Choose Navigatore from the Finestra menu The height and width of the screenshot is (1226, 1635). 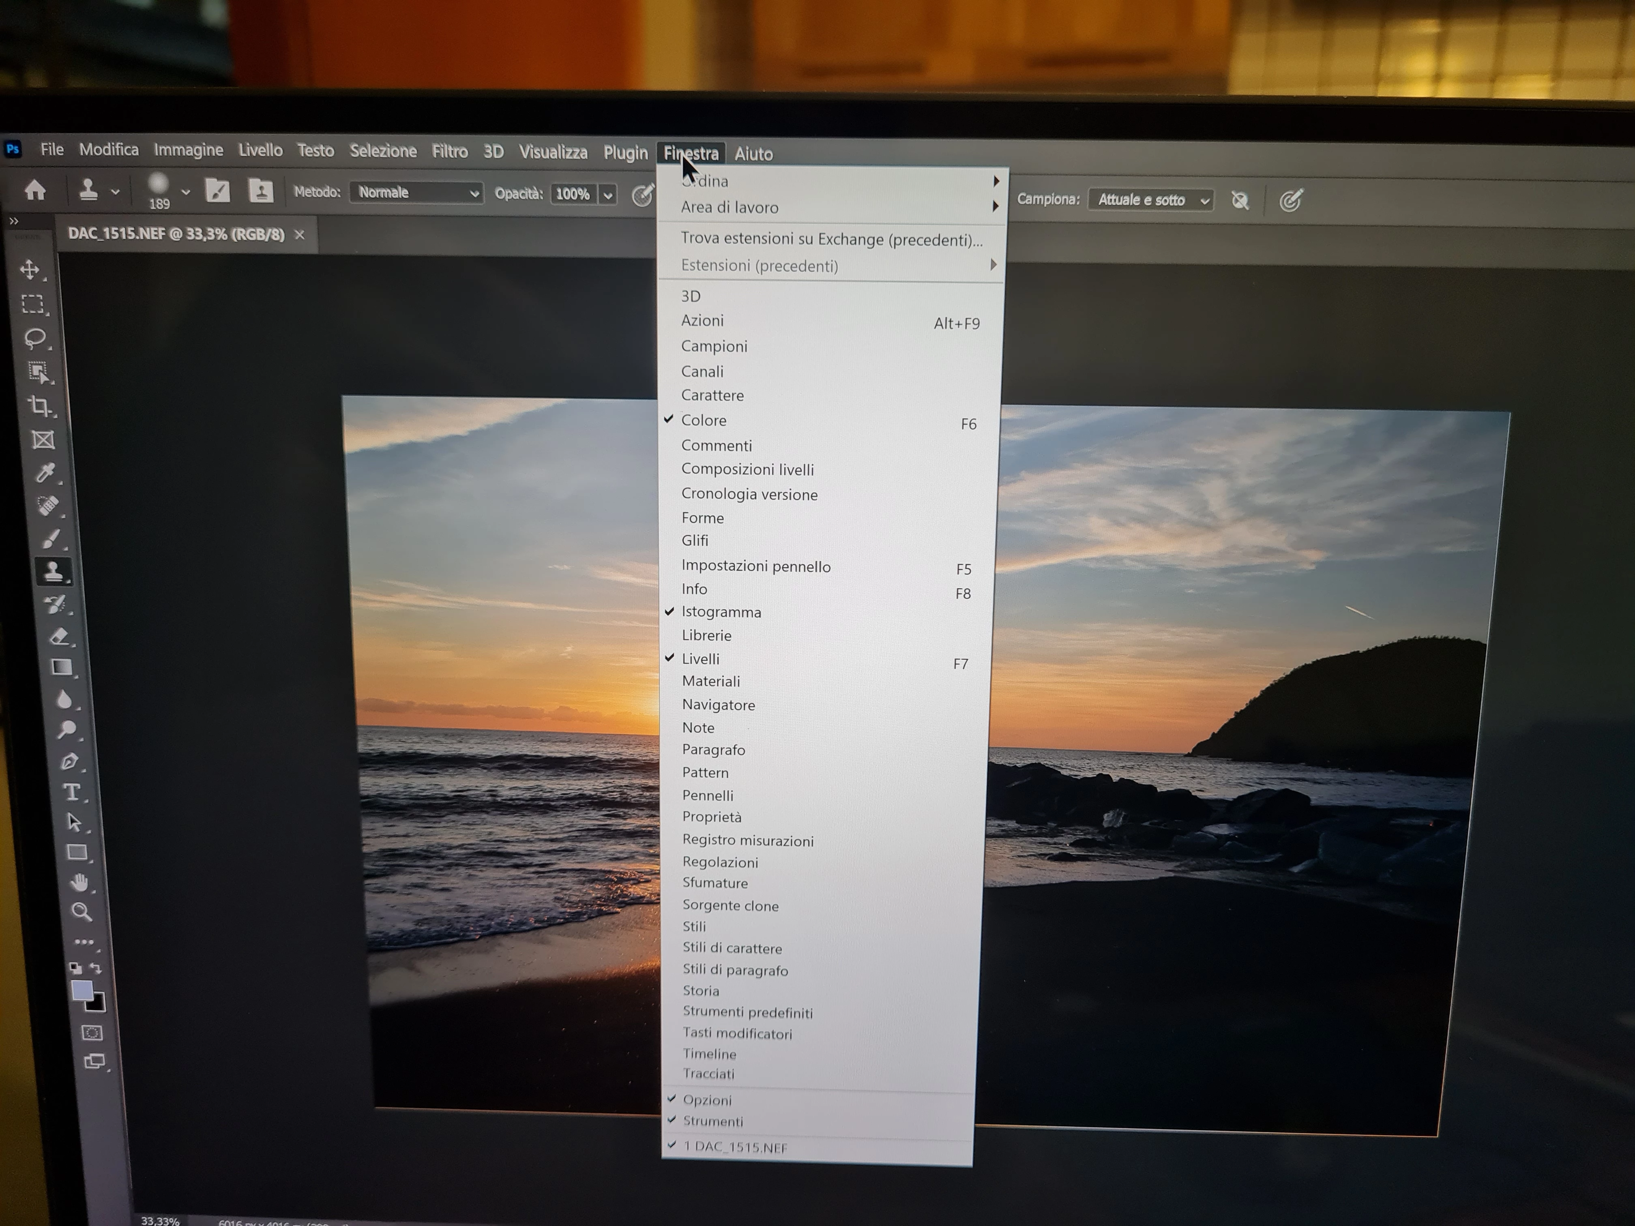click(718, 705)
